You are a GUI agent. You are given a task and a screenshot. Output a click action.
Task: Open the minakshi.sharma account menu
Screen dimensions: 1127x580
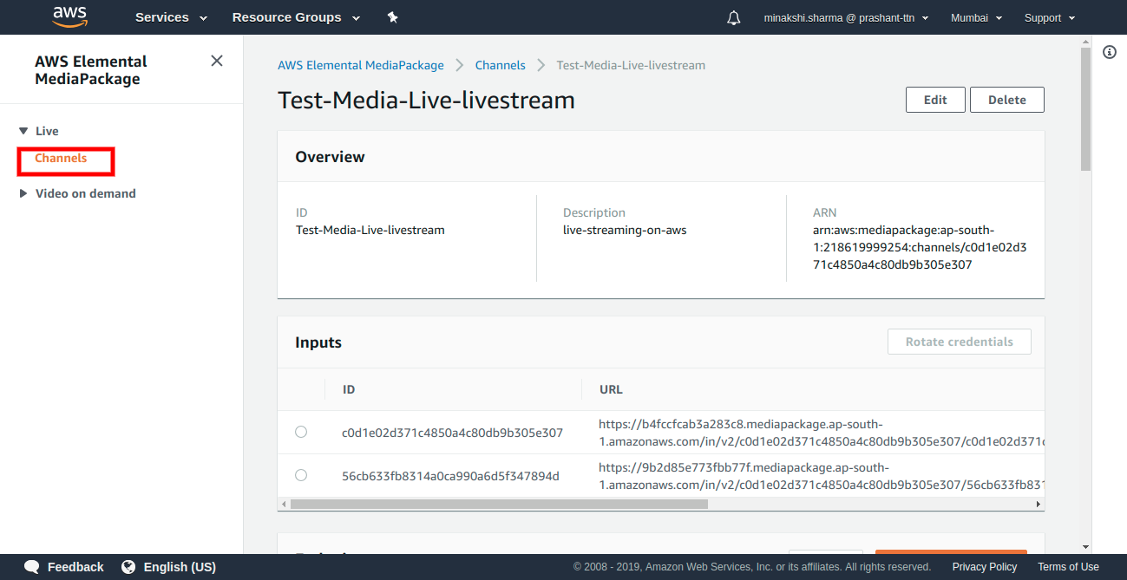pyautogui.click(x=846, y=17)
